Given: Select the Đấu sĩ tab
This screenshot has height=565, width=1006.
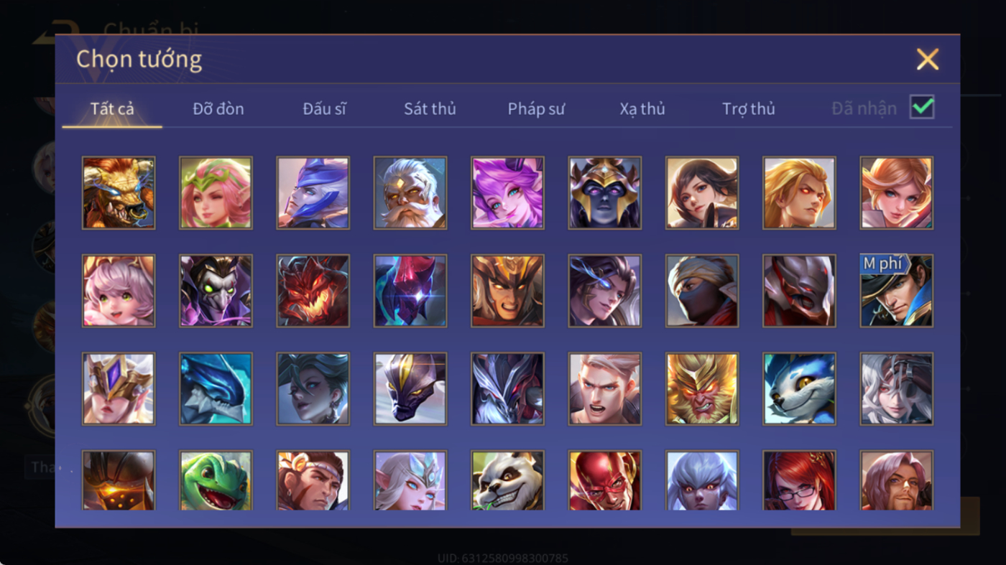Looking at the screenshot, I should pos(324,109).
